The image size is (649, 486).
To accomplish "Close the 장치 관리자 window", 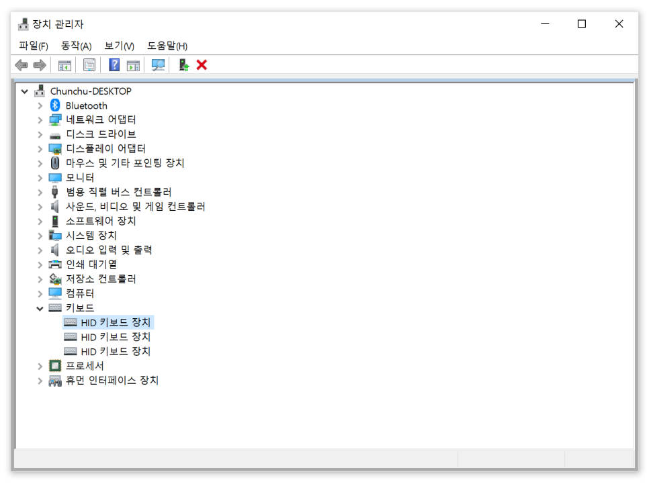I will (x=619, y=24).
